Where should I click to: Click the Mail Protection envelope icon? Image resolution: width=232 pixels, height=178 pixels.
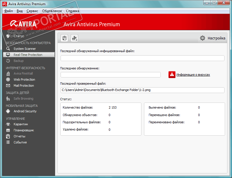8,86
